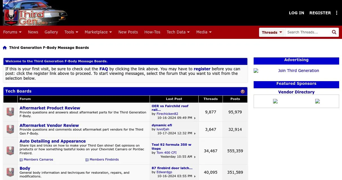View the luvofjah user profile
Viewport: 342px width, 180px height.
click(163, 129)
